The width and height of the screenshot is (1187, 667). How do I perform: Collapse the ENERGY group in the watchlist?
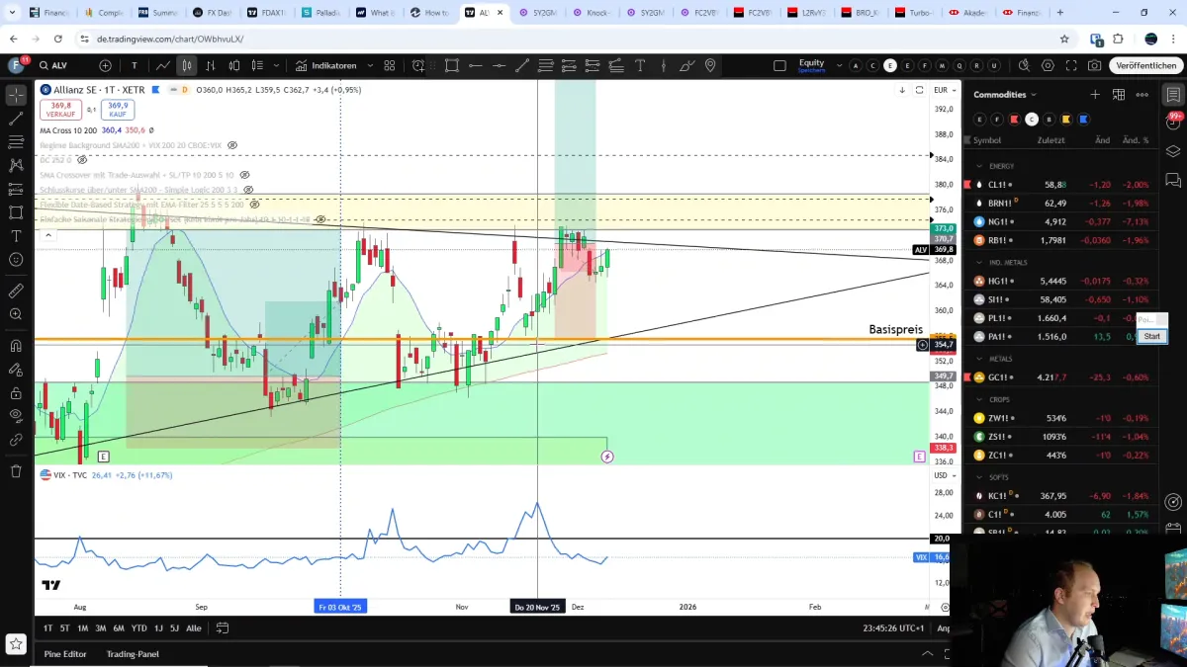click(979, 166)
